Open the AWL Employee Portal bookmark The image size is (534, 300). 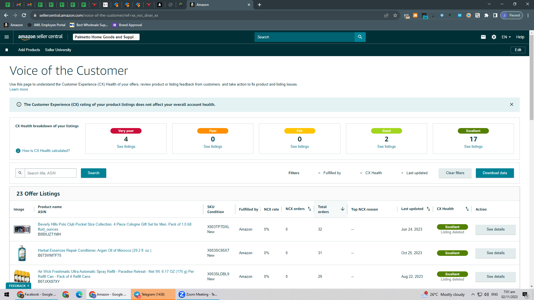pos(46,25)
